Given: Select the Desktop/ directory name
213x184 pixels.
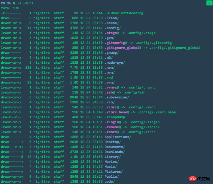Looking at the screenshot, I should pyautogui.click(x=113, y=142).
